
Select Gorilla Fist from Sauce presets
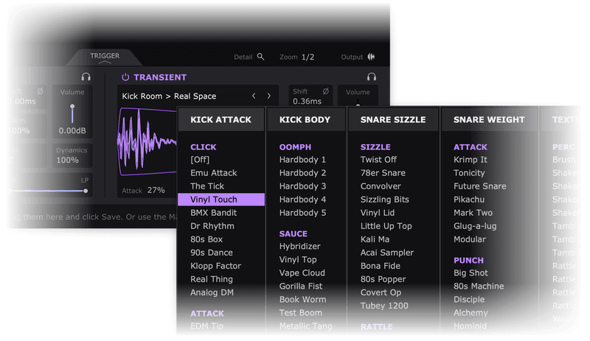pos(302,286)
